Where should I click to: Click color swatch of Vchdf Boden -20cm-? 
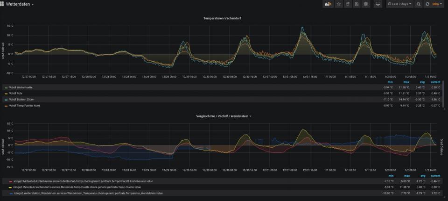click(6, 100)
